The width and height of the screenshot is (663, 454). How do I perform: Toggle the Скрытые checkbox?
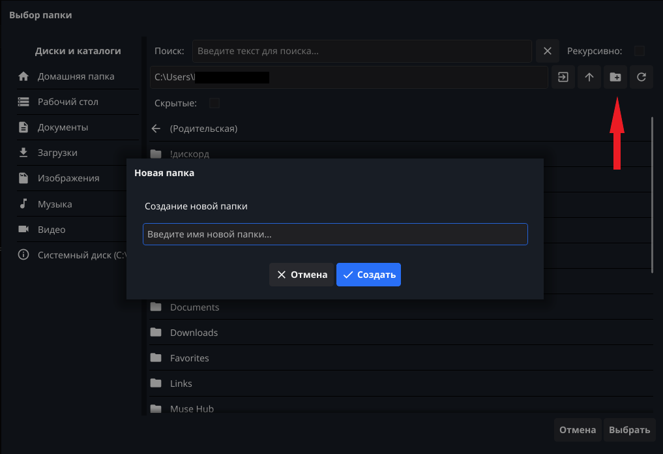pos(214,103)
